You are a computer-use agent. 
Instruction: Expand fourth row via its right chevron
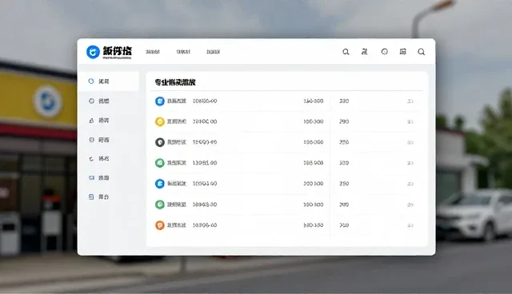coord(410,163)
